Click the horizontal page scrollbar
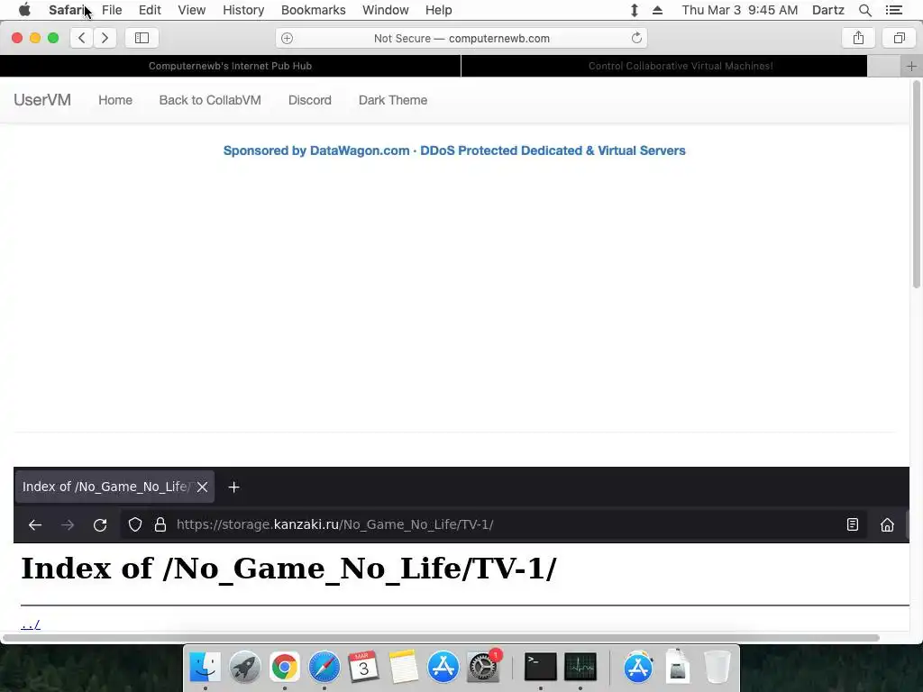Screen dimensions: 923x692 441,638
